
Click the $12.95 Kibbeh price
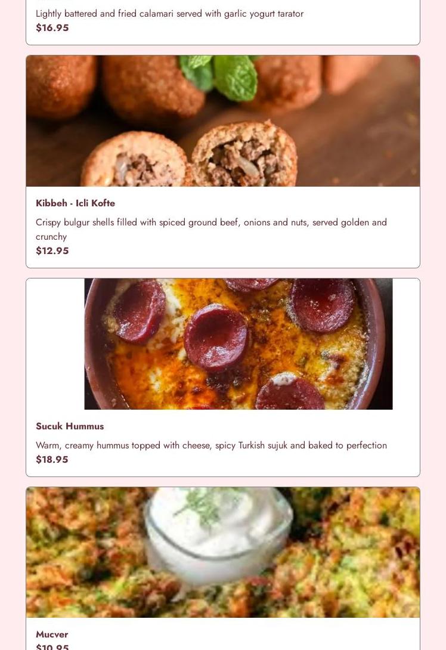(x=52, y=251)
